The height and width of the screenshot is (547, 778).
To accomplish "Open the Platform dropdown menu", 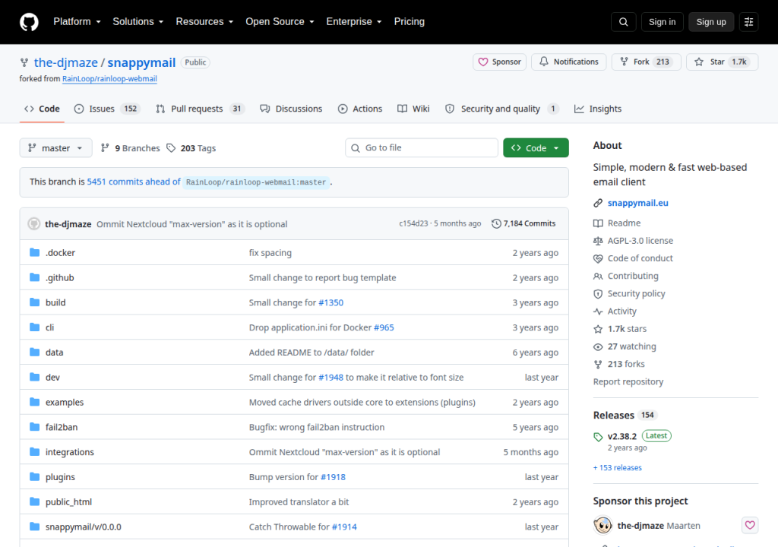I will tap(77, 22).
